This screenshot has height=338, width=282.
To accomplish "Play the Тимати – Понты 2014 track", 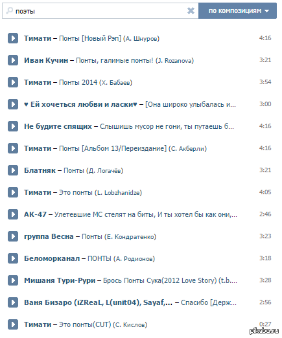I will (13, 82).
